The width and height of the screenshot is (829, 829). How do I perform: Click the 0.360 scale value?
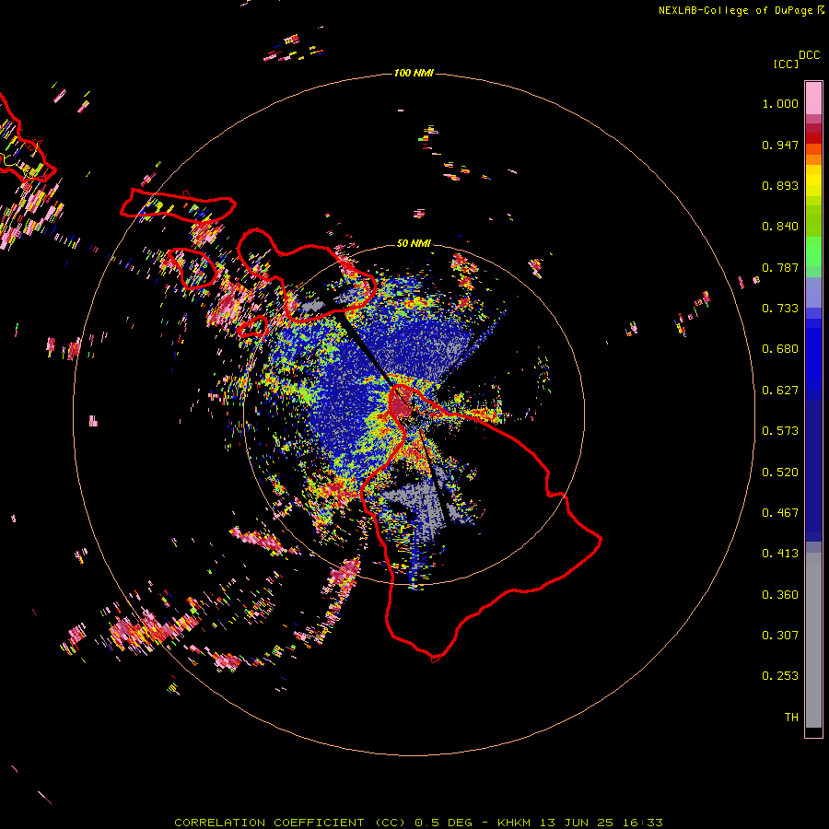point(780,595)
